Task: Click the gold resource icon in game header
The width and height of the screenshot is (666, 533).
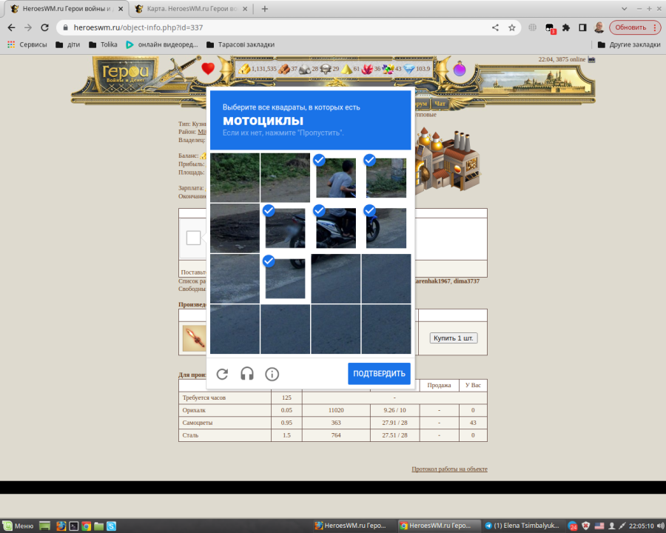Action: [244, 68]
